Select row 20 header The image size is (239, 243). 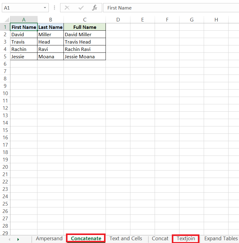(x=5, y=167)
